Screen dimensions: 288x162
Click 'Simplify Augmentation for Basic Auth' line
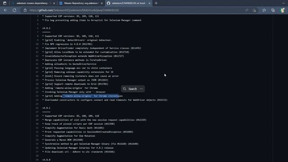pyautogui.click(x=73, y=128)
